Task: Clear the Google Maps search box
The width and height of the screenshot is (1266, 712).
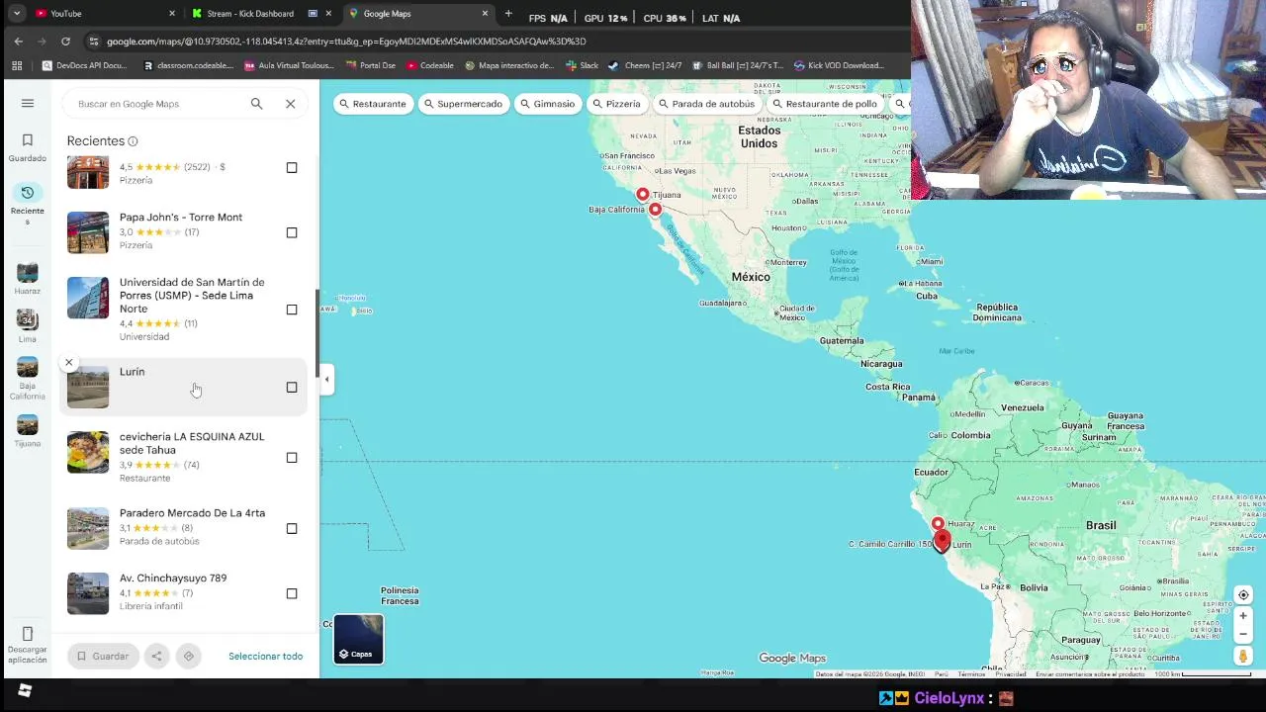Action: (290, 103)
